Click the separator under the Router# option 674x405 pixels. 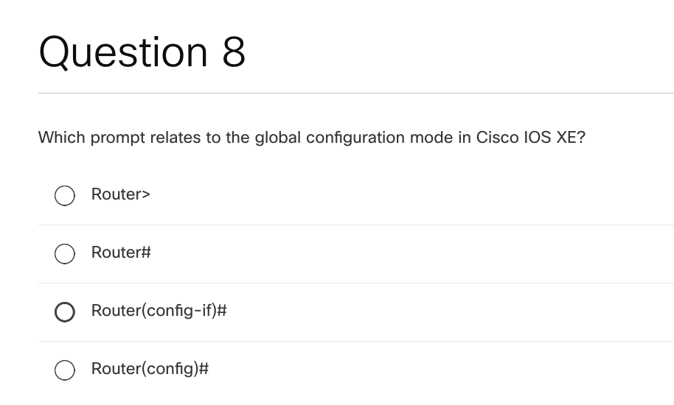point(355,283)
